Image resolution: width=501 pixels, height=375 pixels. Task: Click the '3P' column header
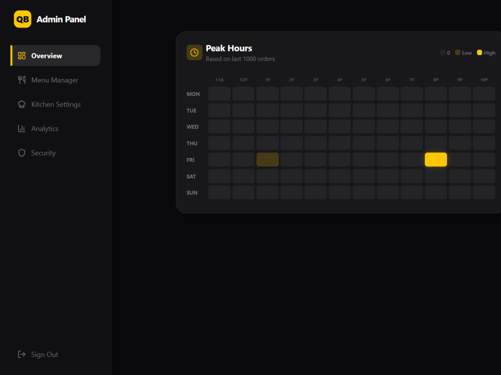coord(315,79)
